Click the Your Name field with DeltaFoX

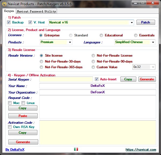click(x=98, y=86)
